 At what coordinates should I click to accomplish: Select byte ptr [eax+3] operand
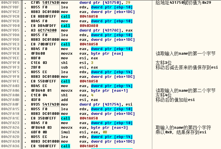109,128
